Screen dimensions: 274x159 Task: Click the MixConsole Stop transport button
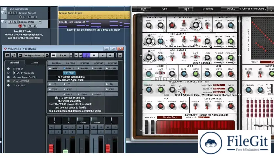point(94,55)
